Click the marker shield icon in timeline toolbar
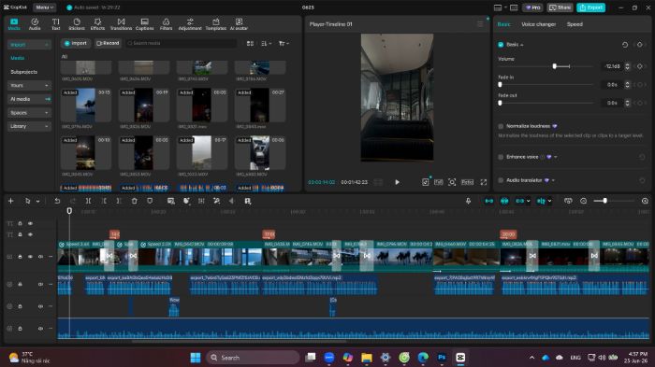This screenshot has width=655, height=367. click(x=150, y=201)
